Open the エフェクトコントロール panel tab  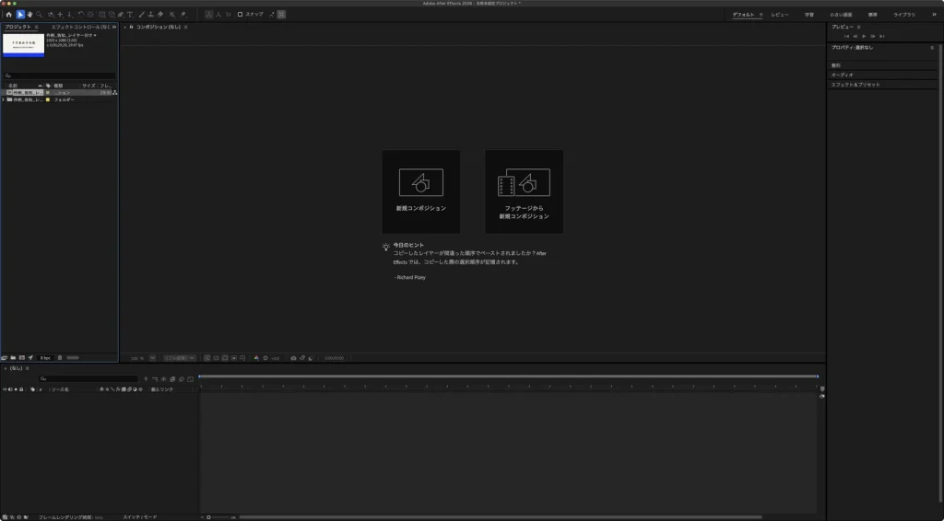click(80, 27)
